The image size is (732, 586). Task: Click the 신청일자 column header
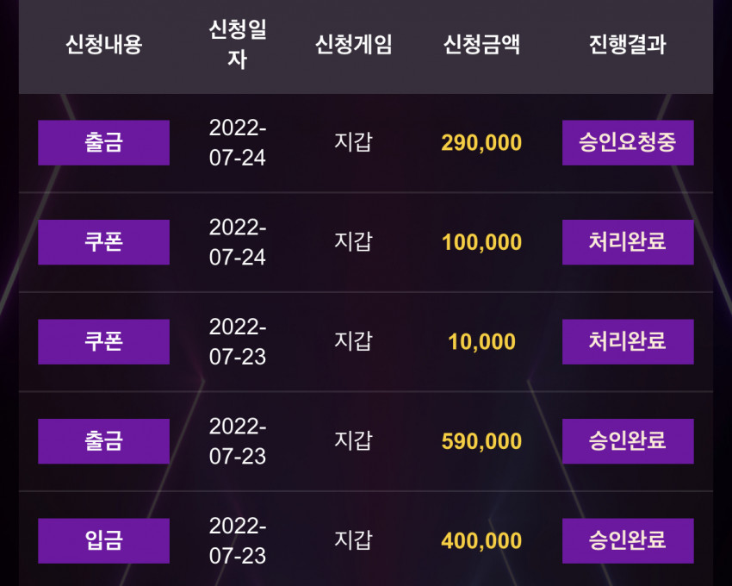pyautogui.click(x=238, y=45)
